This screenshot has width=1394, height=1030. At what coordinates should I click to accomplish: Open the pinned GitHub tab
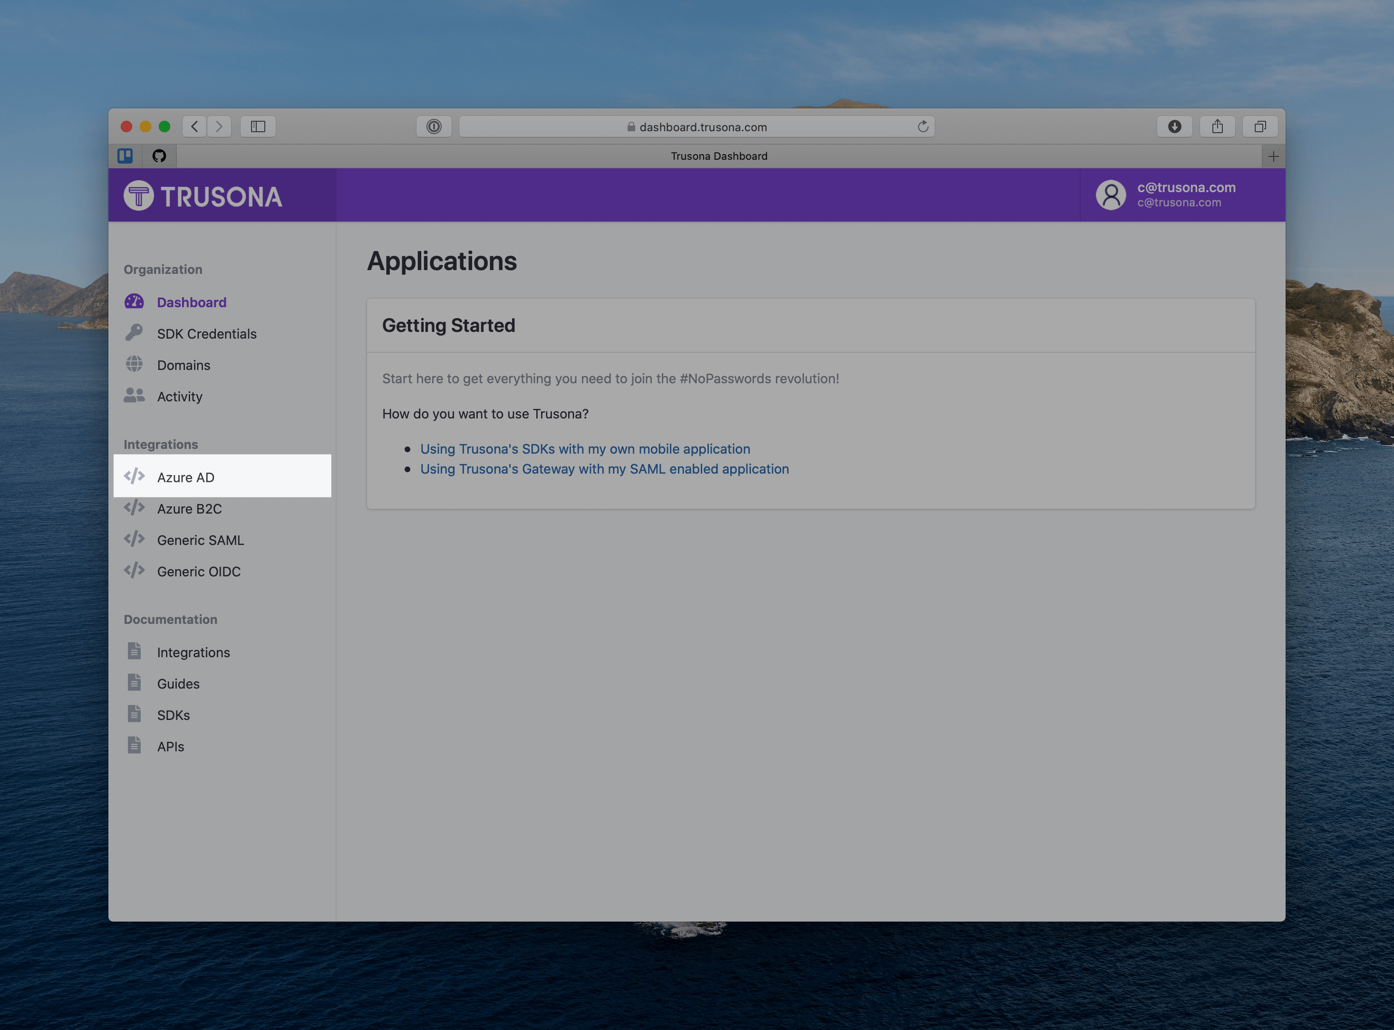(x=159, y=156)
